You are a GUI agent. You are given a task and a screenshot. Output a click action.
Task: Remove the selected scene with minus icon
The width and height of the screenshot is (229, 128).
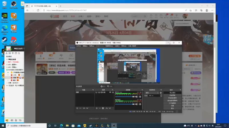[80, 108]
